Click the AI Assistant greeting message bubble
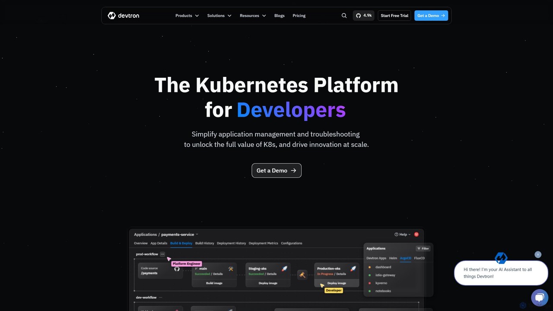The width and height of the screenshot is (553, 311). (x=501, y=273)
